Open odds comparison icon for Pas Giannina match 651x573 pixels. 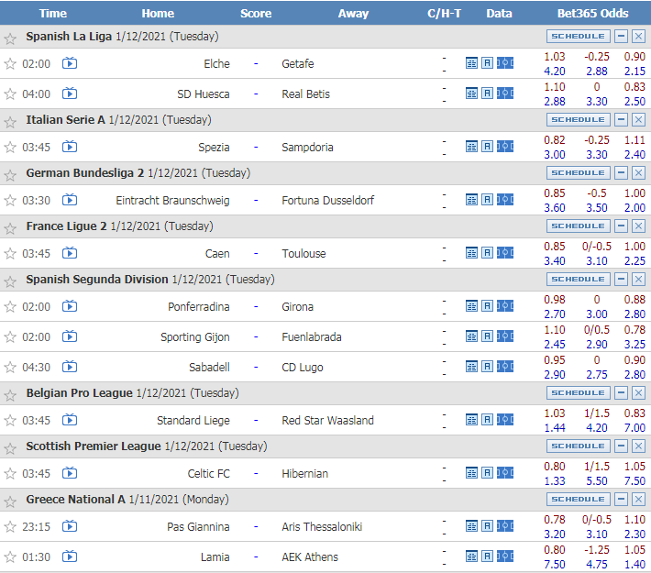(505, 525)
